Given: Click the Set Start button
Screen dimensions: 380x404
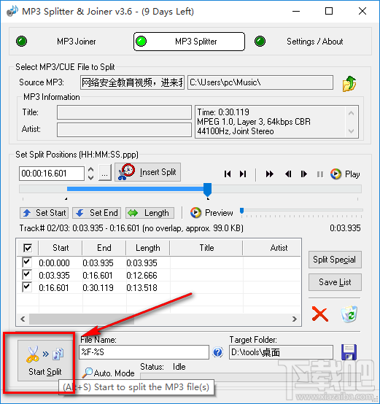Looking at the screenshot, I should [x=44, y=213].
